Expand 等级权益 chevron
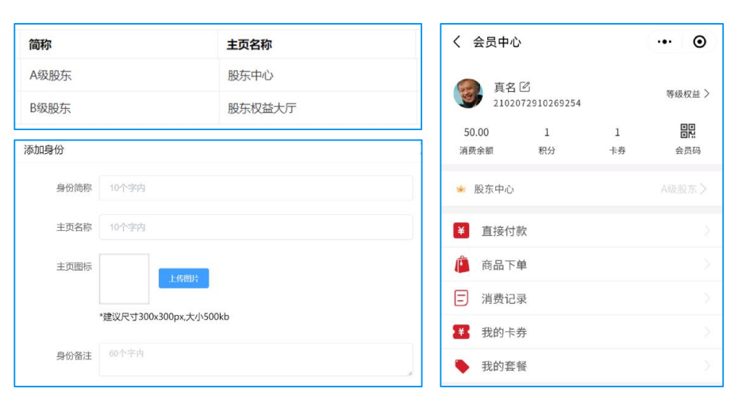This screenshot has width=738, height=404. coord(706,94)
